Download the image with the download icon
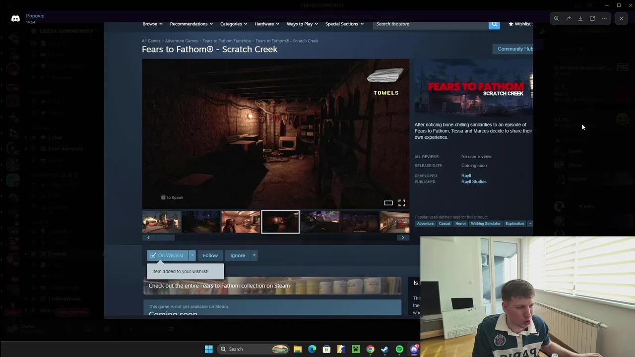The image size is (635, 357). coord(580,18)
